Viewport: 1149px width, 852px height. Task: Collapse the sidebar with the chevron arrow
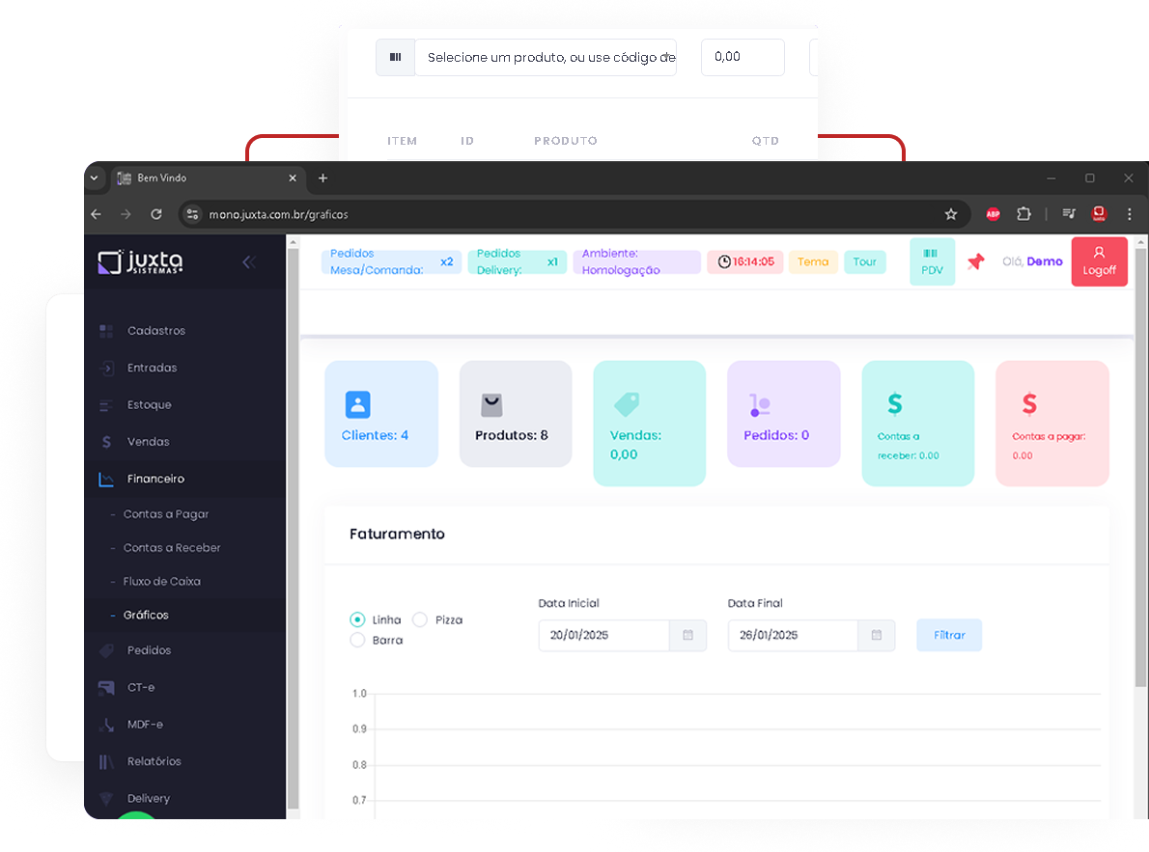pos(249,261)
